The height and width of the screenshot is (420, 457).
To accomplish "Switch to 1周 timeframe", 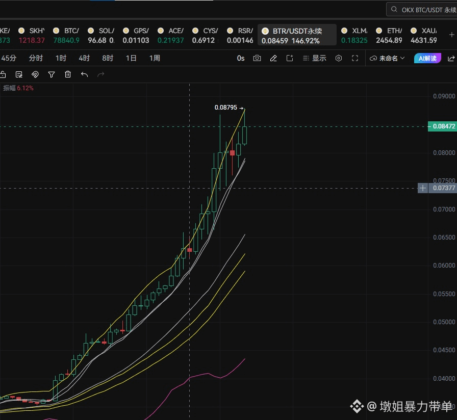I will [x=155, y=58].
